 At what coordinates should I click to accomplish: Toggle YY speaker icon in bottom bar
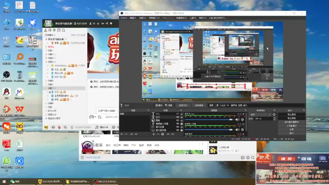(x=53, y=127)
